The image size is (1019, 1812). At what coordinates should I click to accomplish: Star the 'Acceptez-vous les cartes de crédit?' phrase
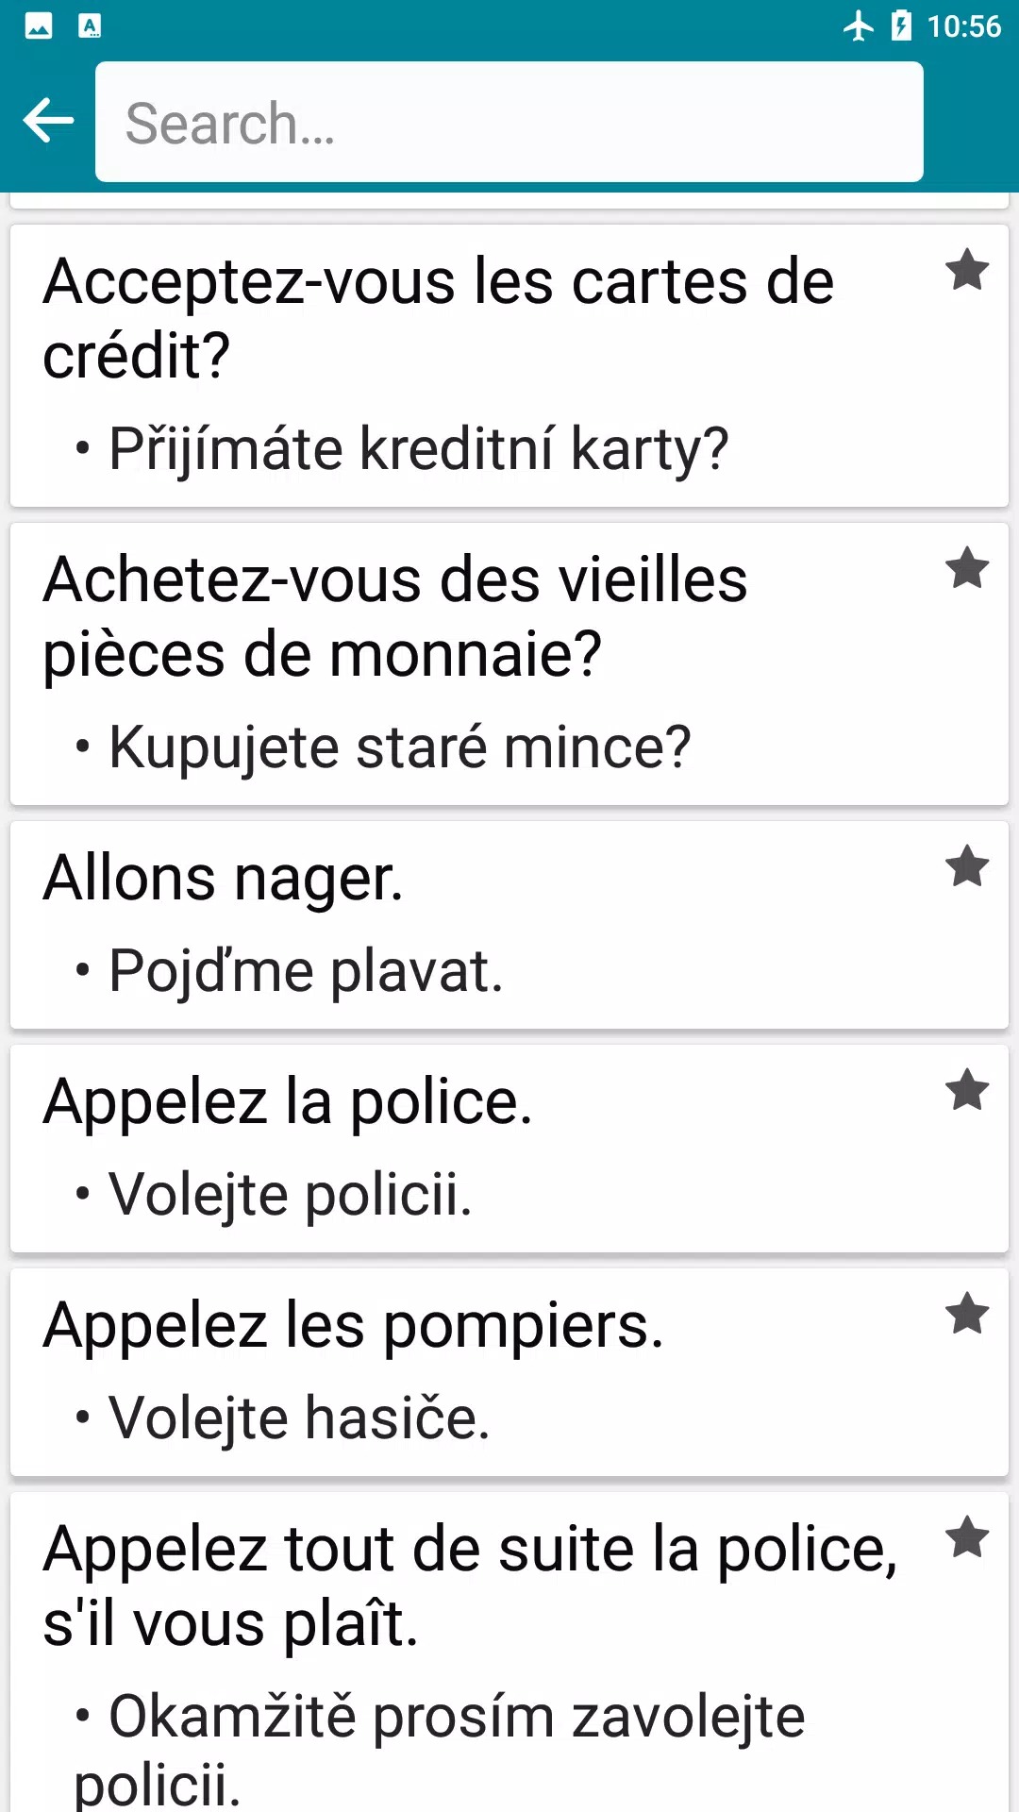click(x=967, y=271)
